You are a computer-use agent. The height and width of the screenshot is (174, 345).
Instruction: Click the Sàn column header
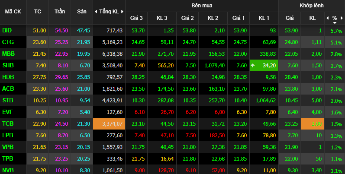point(82,12)
